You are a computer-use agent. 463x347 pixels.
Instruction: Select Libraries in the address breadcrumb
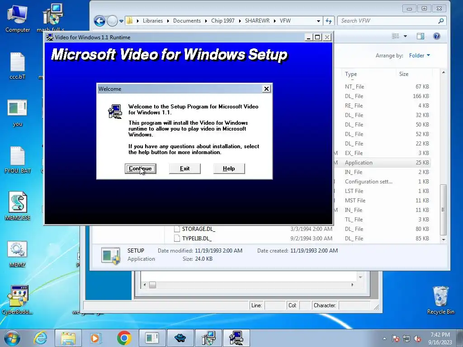click(153, 21)
